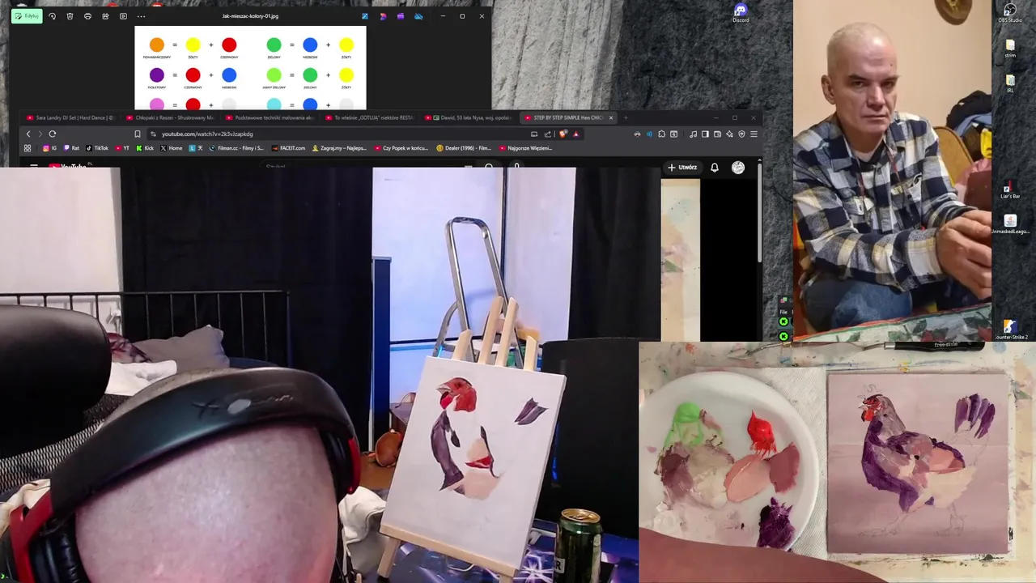Click the painted hen thumbnail image
The image size is (1036, 583).
coord(918,463)
